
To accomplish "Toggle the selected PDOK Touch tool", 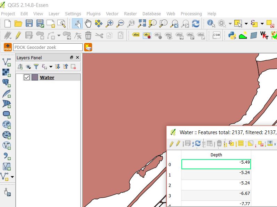I will pyautogui.click(x=78, y=24).
